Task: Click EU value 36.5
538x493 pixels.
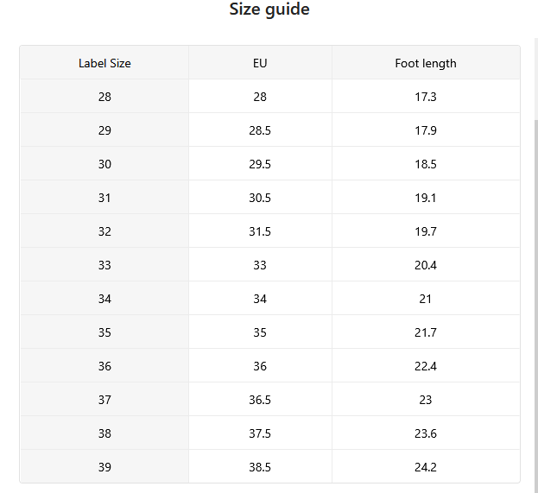Action: [x=260, y=400]
